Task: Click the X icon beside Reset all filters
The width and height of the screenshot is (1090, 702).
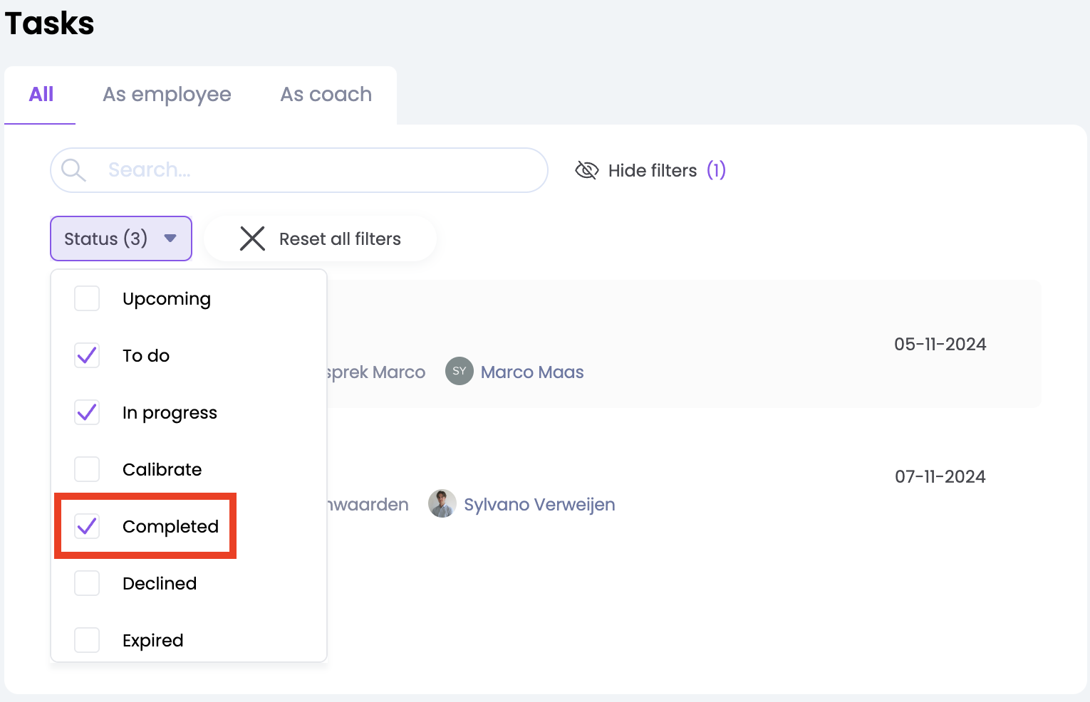Action: [x=252, y=239]
